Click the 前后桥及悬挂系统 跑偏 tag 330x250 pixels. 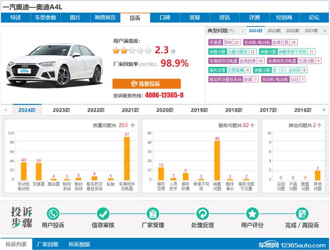coord(233,79)
